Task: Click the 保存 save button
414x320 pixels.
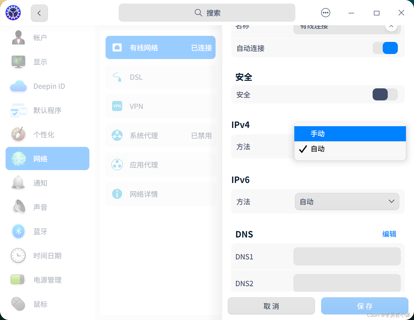Action: (365, 306)
